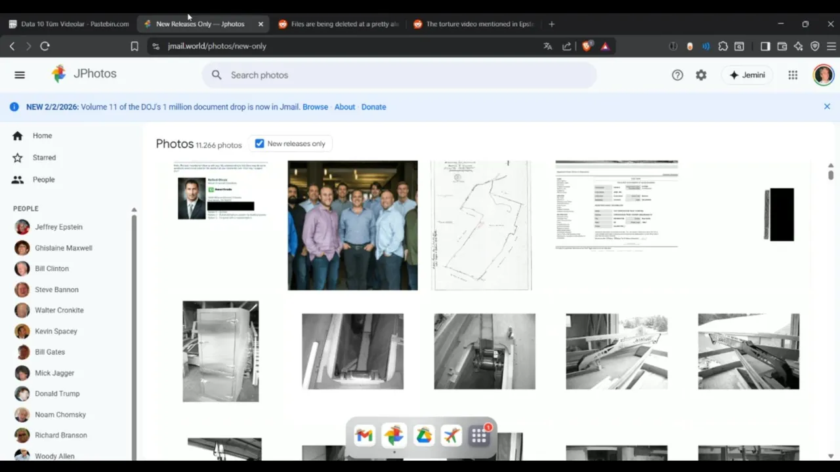Open the apps grid launcher

point(793,75)
